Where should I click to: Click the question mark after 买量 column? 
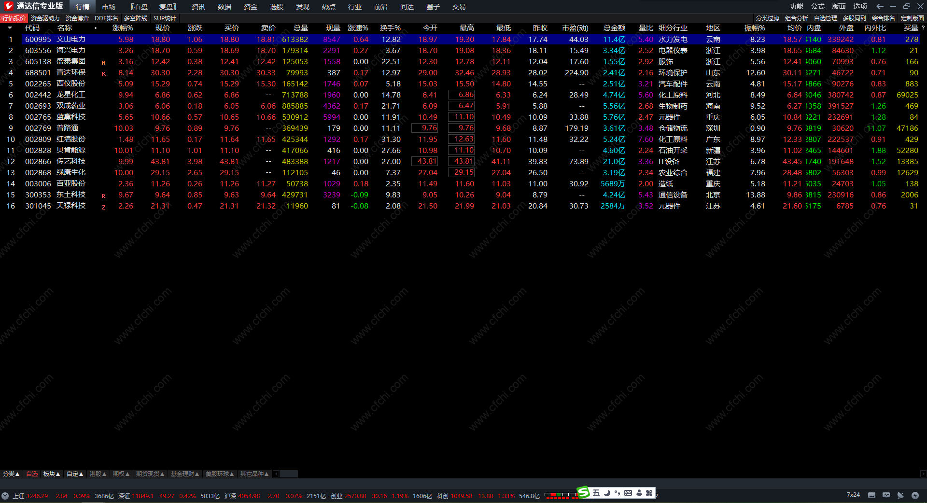click(x=923, y=28)
